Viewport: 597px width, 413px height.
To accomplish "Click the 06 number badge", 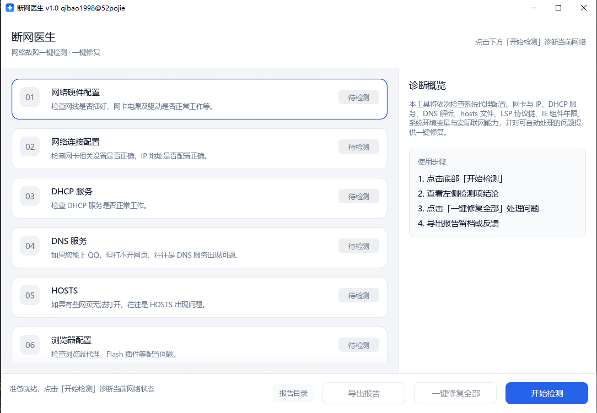I will 30,345.
